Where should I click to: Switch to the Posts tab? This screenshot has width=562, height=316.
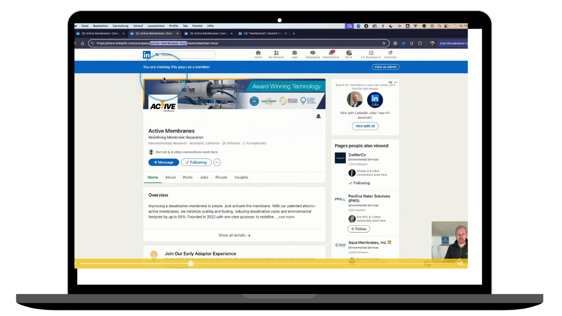[187, 177]
